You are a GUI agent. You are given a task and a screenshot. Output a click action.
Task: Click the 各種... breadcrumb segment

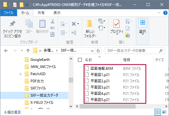pos(48,50)
